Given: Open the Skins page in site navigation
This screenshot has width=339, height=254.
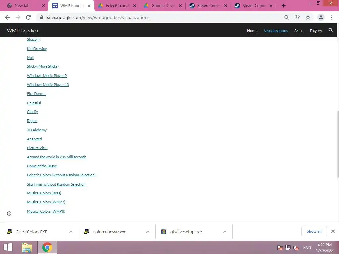Looking at the screenshot, I should pyautogui.click(x=299, y=31).
